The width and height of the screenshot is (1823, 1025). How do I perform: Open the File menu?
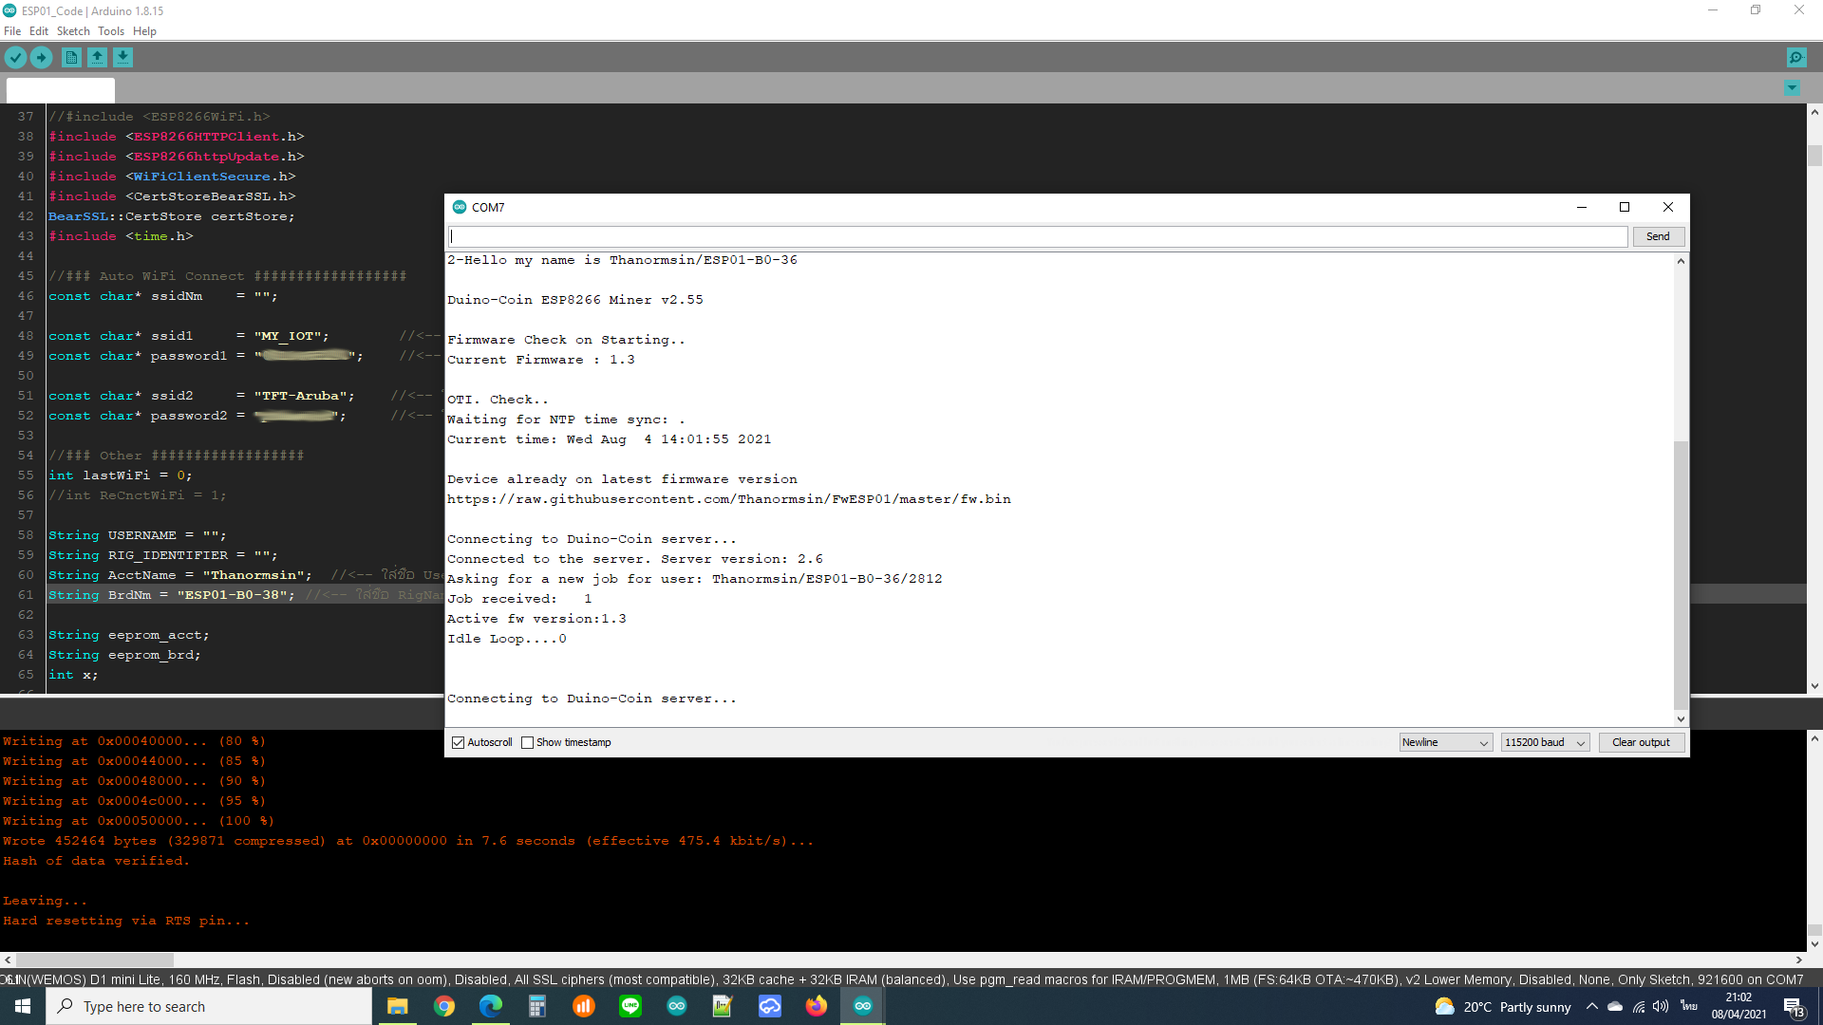tap(12, 31)
